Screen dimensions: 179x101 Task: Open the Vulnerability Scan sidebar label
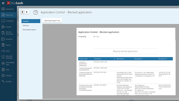pyautogui.click(x=10, y=64)
